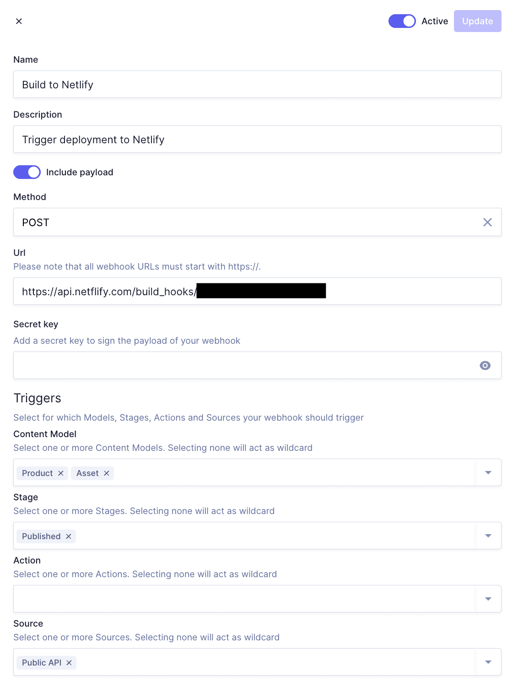Open the Action dropdown
Image resolution: width=518 pixels, height=682 pixels.
[488, 599]
